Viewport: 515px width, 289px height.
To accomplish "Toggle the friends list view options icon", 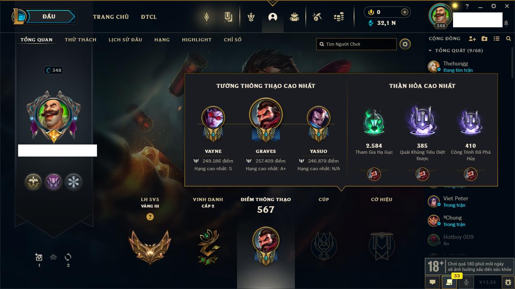I will tap(496, 39).
